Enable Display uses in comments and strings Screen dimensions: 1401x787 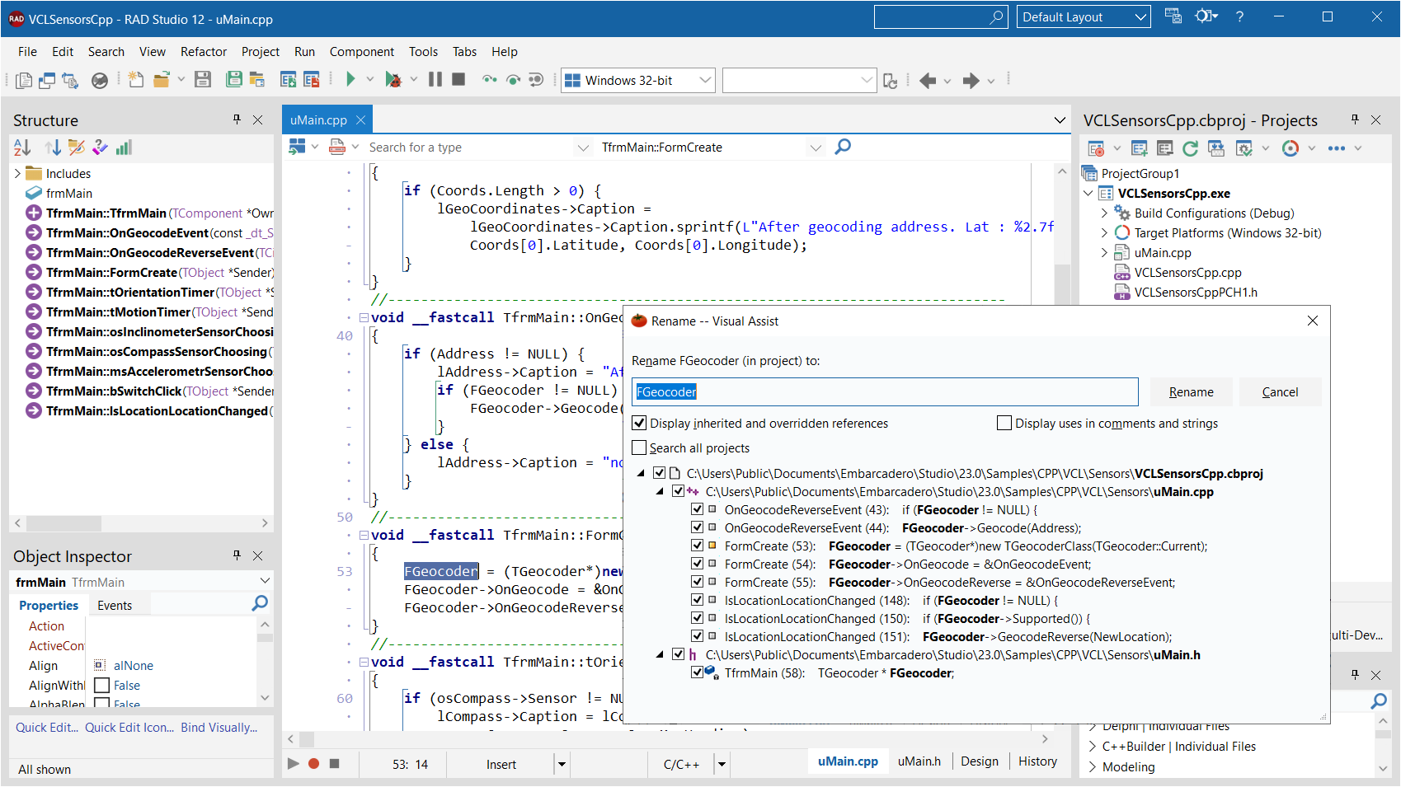click(1004, 424)
